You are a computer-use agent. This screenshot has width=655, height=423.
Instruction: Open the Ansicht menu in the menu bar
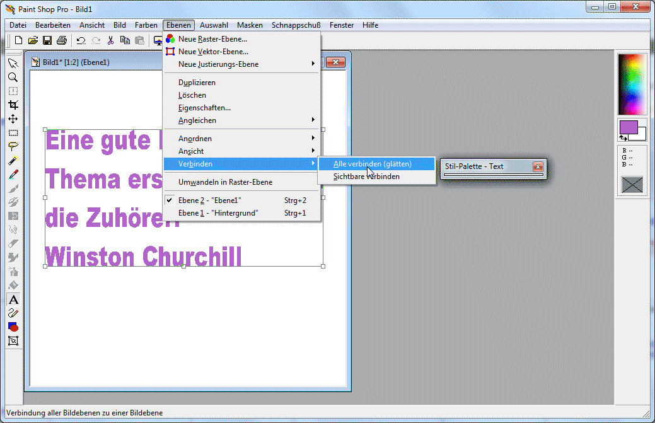coord(92,25)
